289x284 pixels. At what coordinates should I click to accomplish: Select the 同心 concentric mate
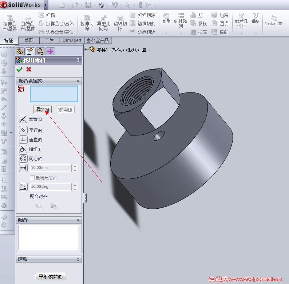[23, 158]
